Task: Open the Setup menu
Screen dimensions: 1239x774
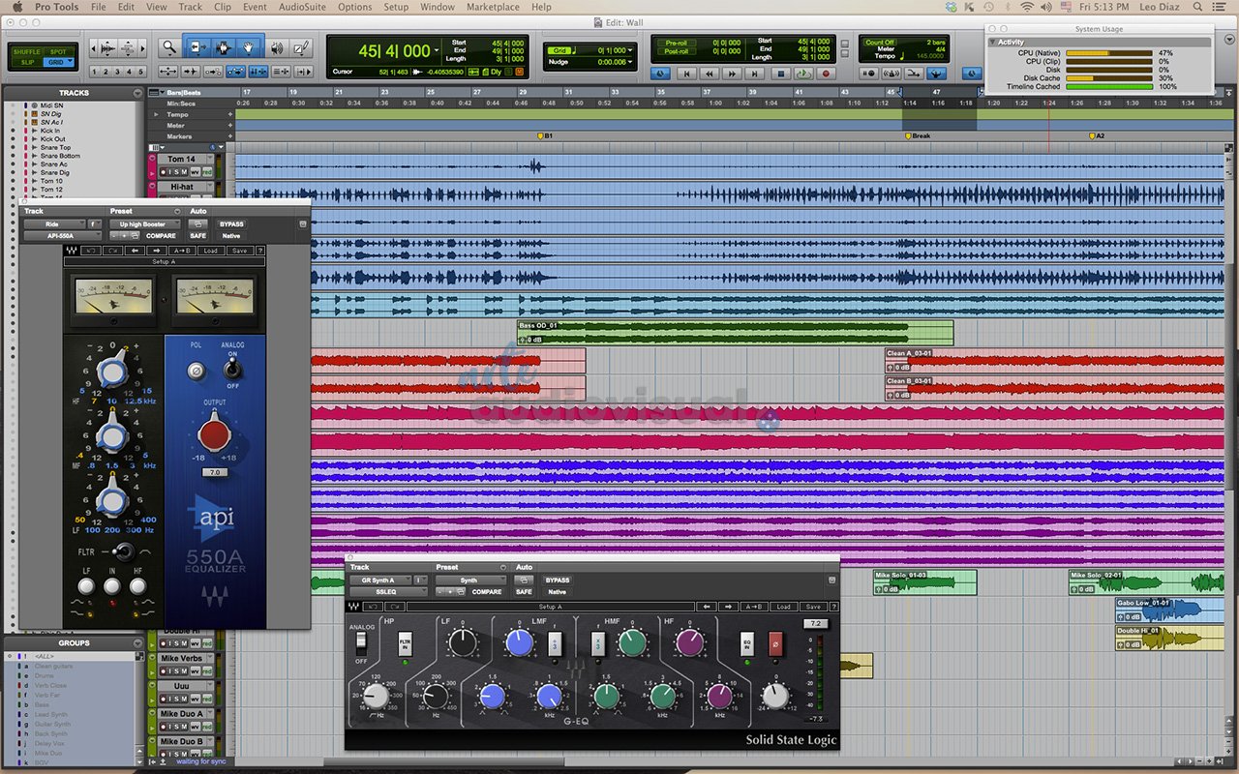Action: (x=396, y=7)
